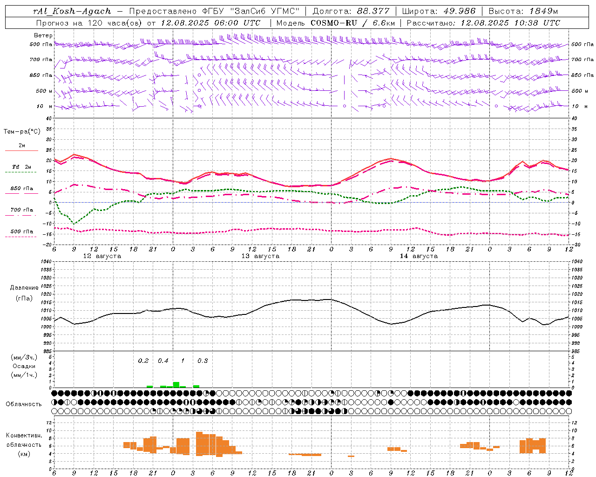
Task: Click the longitude value Долгота: 88.377
Action: [x=351, y=11]
